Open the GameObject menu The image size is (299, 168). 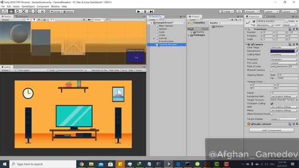[28, 7]
